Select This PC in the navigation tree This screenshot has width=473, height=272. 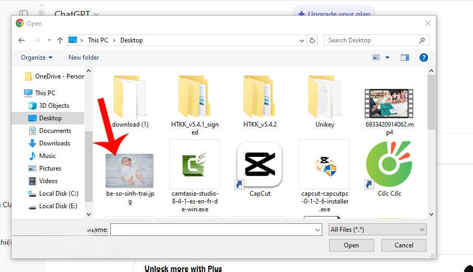40,93
